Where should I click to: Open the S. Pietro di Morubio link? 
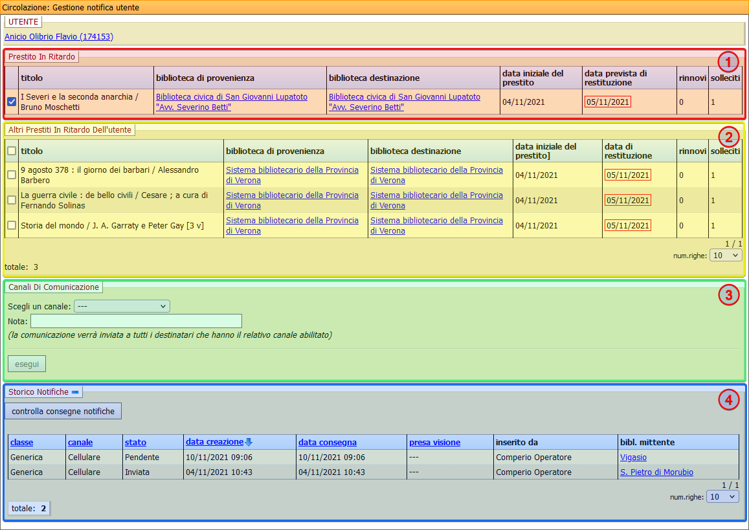656,472
